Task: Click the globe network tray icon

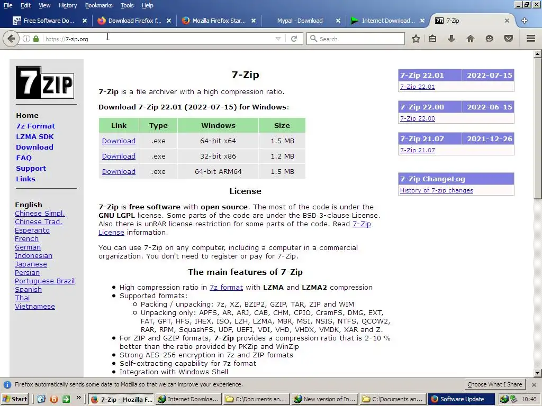Action: 504,399
